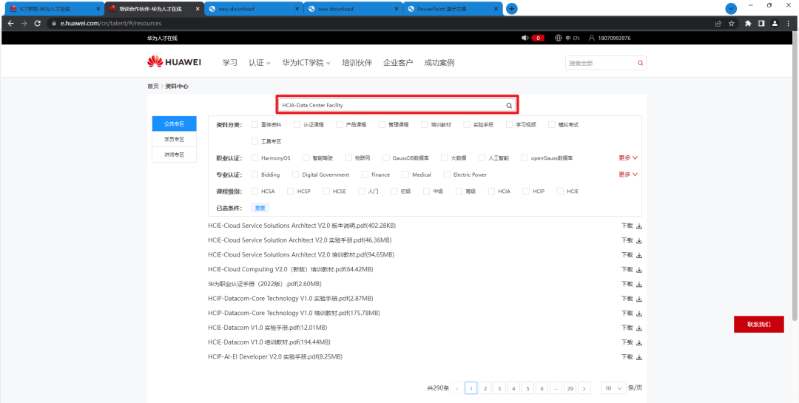Download HCIE-Cloud Service Solutions Architect V2.0 版本说明.pdf
Image resolution: width=799 pixels, height=403 pixels.
point(632,226)
